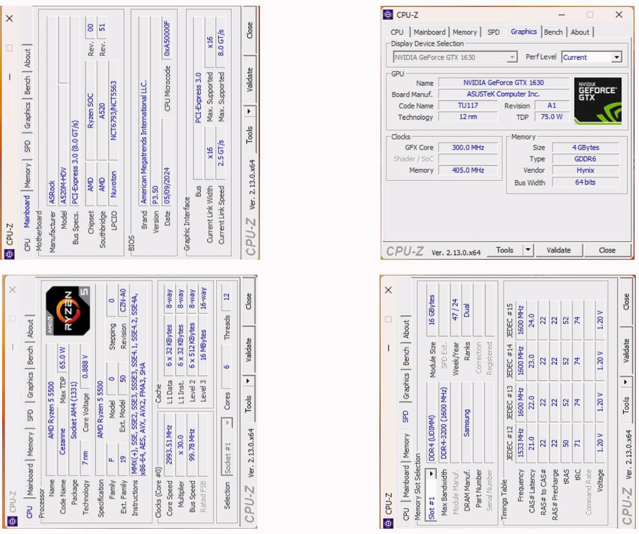This screenshot has width=639, height=534.
Task: Click the memory Vendor value Hynix
Action: coord(585,171)
